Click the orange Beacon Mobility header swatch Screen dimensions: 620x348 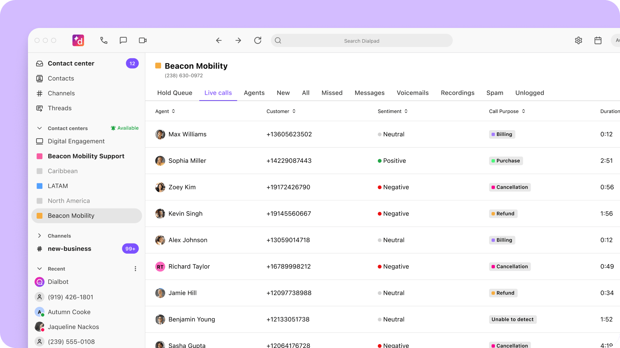coord(158,66)
